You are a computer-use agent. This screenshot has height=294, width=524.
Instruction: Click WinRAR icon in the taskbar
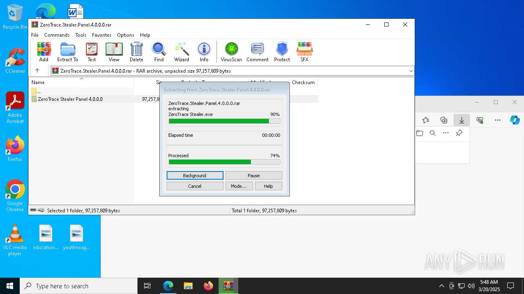228,286
